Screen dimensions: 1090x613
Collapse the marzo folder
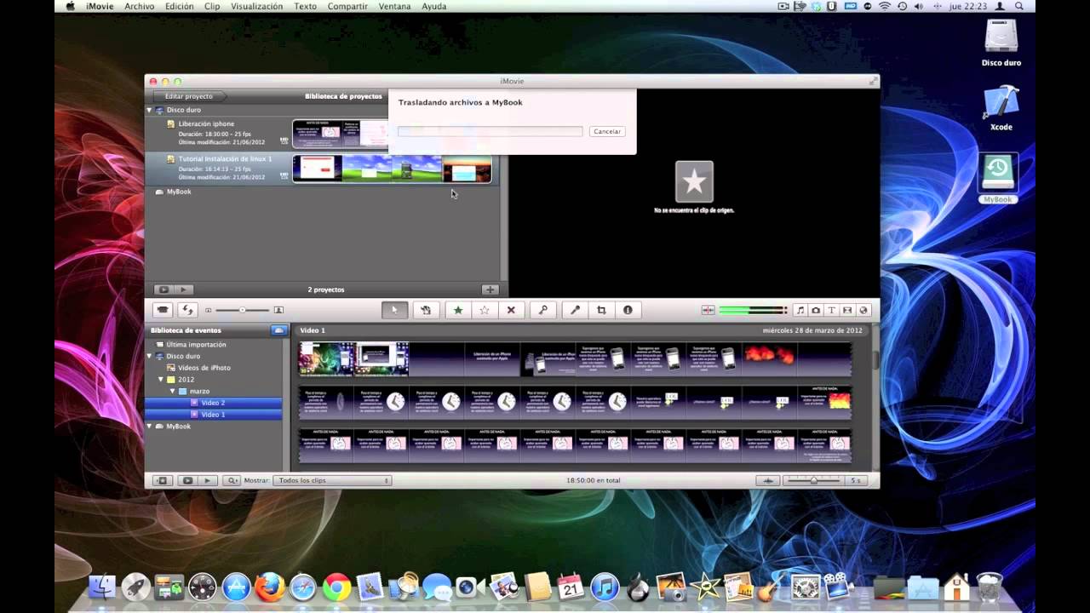[x=172, y=391]
